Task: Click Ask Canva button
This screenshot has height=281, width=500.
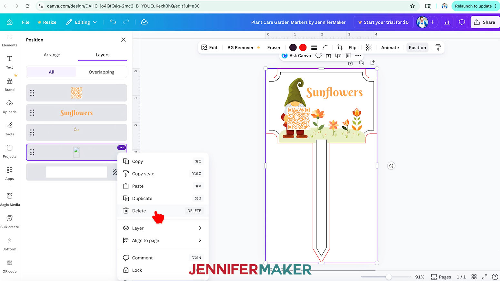Action: point(296,55)
